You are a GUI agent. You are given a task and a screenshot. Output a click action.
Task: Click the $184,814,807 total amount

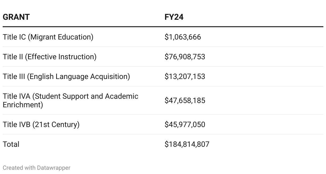coord(187,144)
